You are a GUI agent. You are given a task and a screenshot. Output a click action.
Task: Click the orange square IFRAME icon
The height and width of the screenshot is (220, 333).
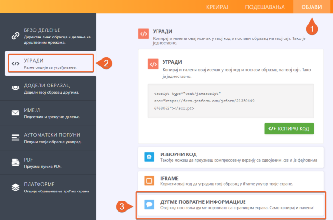click(149, 181)
